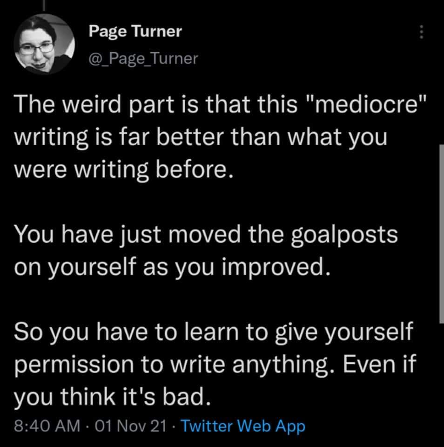Open the Twitter Web App source link
Image resolution: width=444 pixels, height=447 pixels.
point(243,426)
